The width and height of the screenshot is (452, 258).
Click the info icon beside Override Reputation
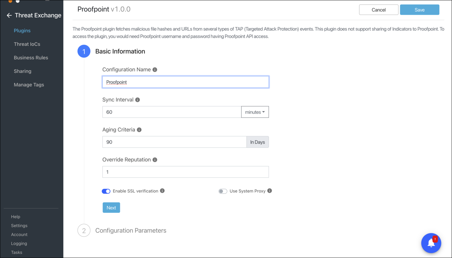pyautogui.click(x=155, y=160)
